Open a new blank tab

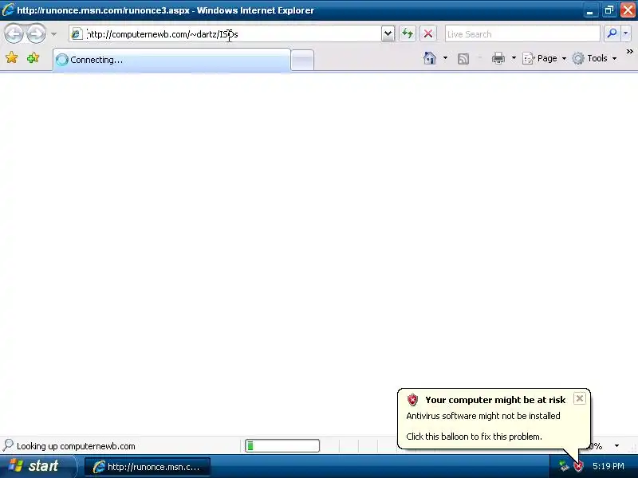(302, 61)
